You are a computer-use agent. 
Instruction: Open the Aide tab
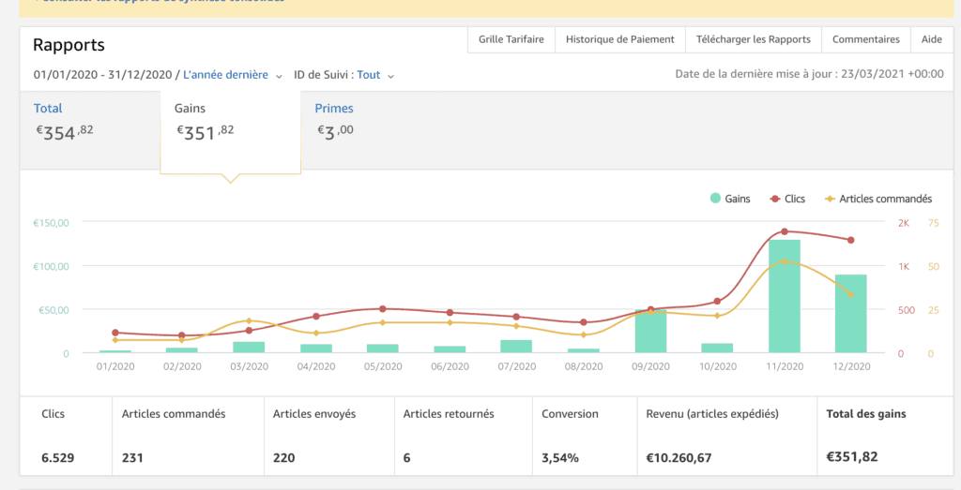coord(932,39)
